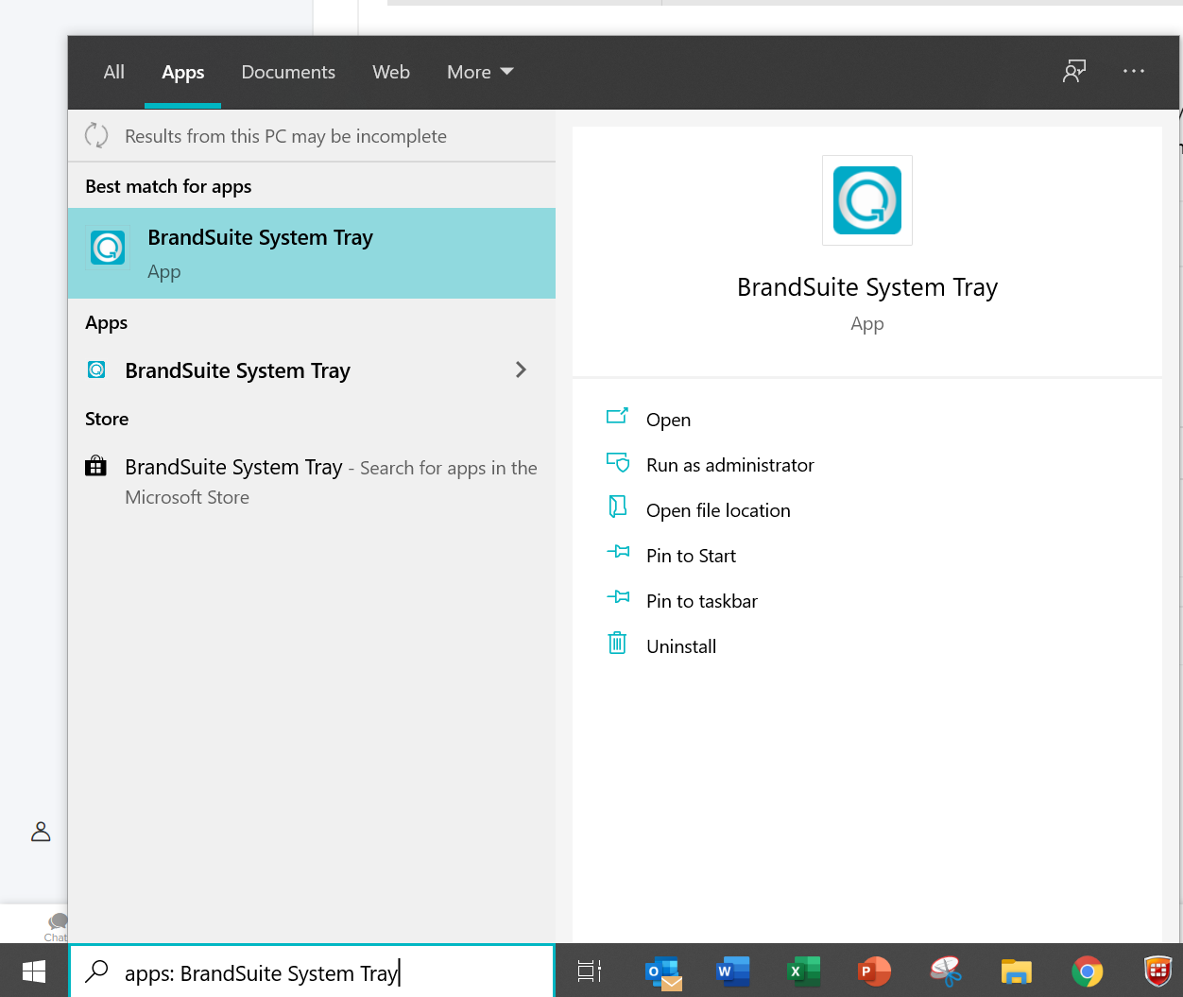Search Microsoft Store for BrandSuite System Tray
Image resolution: width=1183 pixels, height=997 pixels.
point(312,481)
